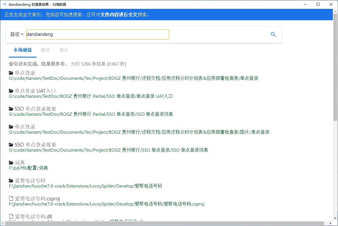Switch to the 邮件 tab
The image size is (338, 226).
[x=45, y=50]
